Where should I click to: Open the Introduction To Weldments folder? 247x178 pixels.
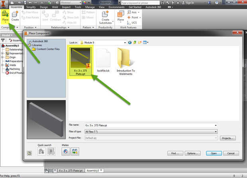pyautogui.click(x=125, y=62)
